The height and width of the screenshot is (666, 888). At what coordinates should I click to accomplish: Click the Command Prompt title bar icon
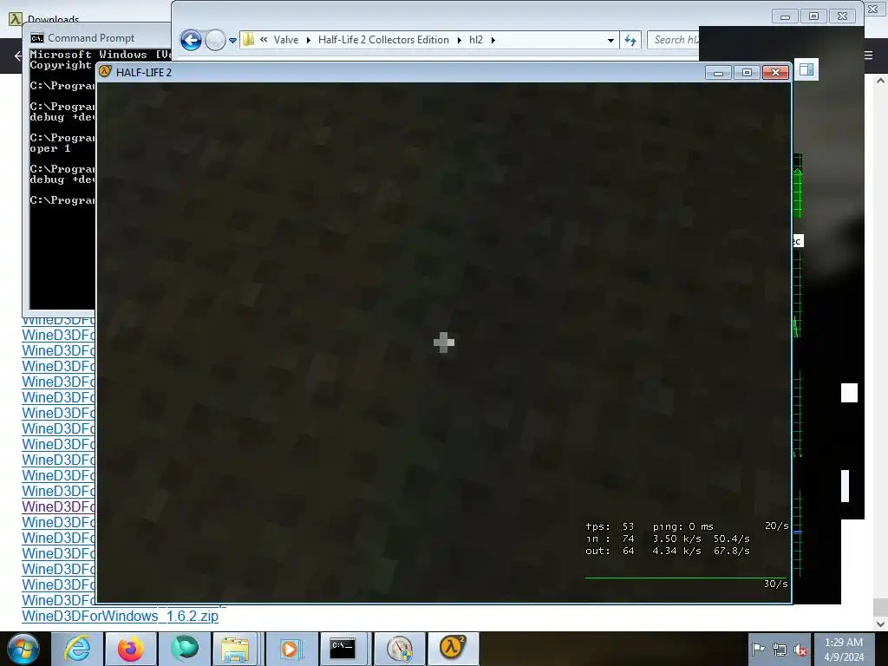click(37, 38)
